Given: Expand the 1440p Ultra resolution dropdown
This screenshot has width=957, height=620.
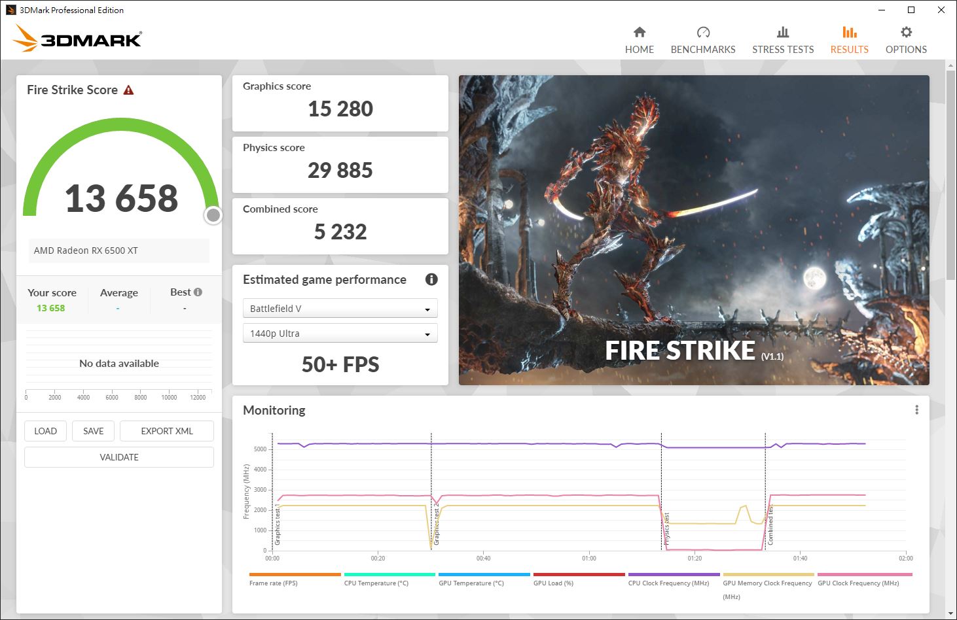Looking at the screenshot, I should point(340,334).
